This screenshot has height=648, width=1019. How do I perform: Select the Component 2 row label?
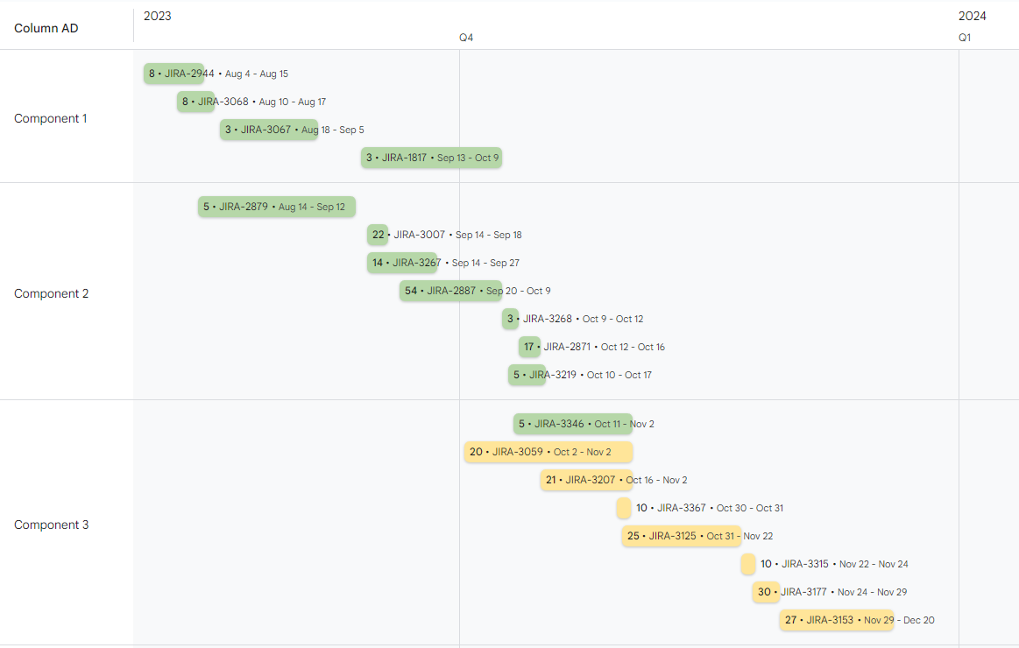[x=52, y=292]
